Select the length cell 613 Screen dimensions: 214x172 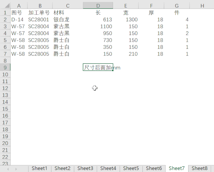pyautogui.click(x=98, y=19)
